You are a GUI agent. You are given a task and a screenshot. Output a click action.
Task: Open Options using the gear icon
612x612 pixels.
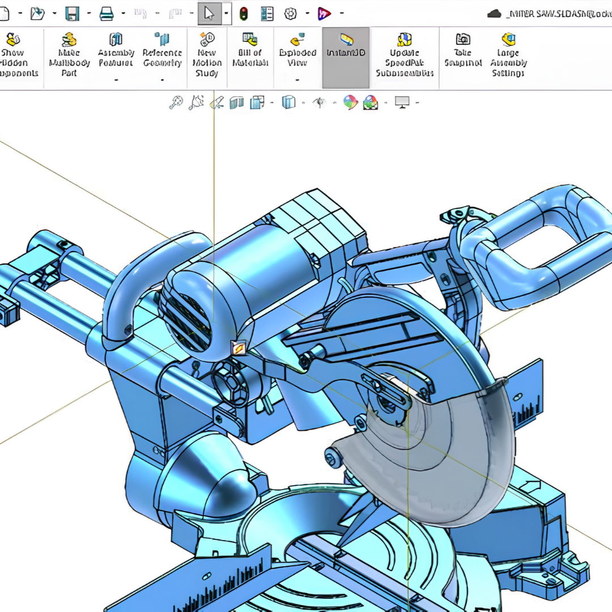click(290, 14)
